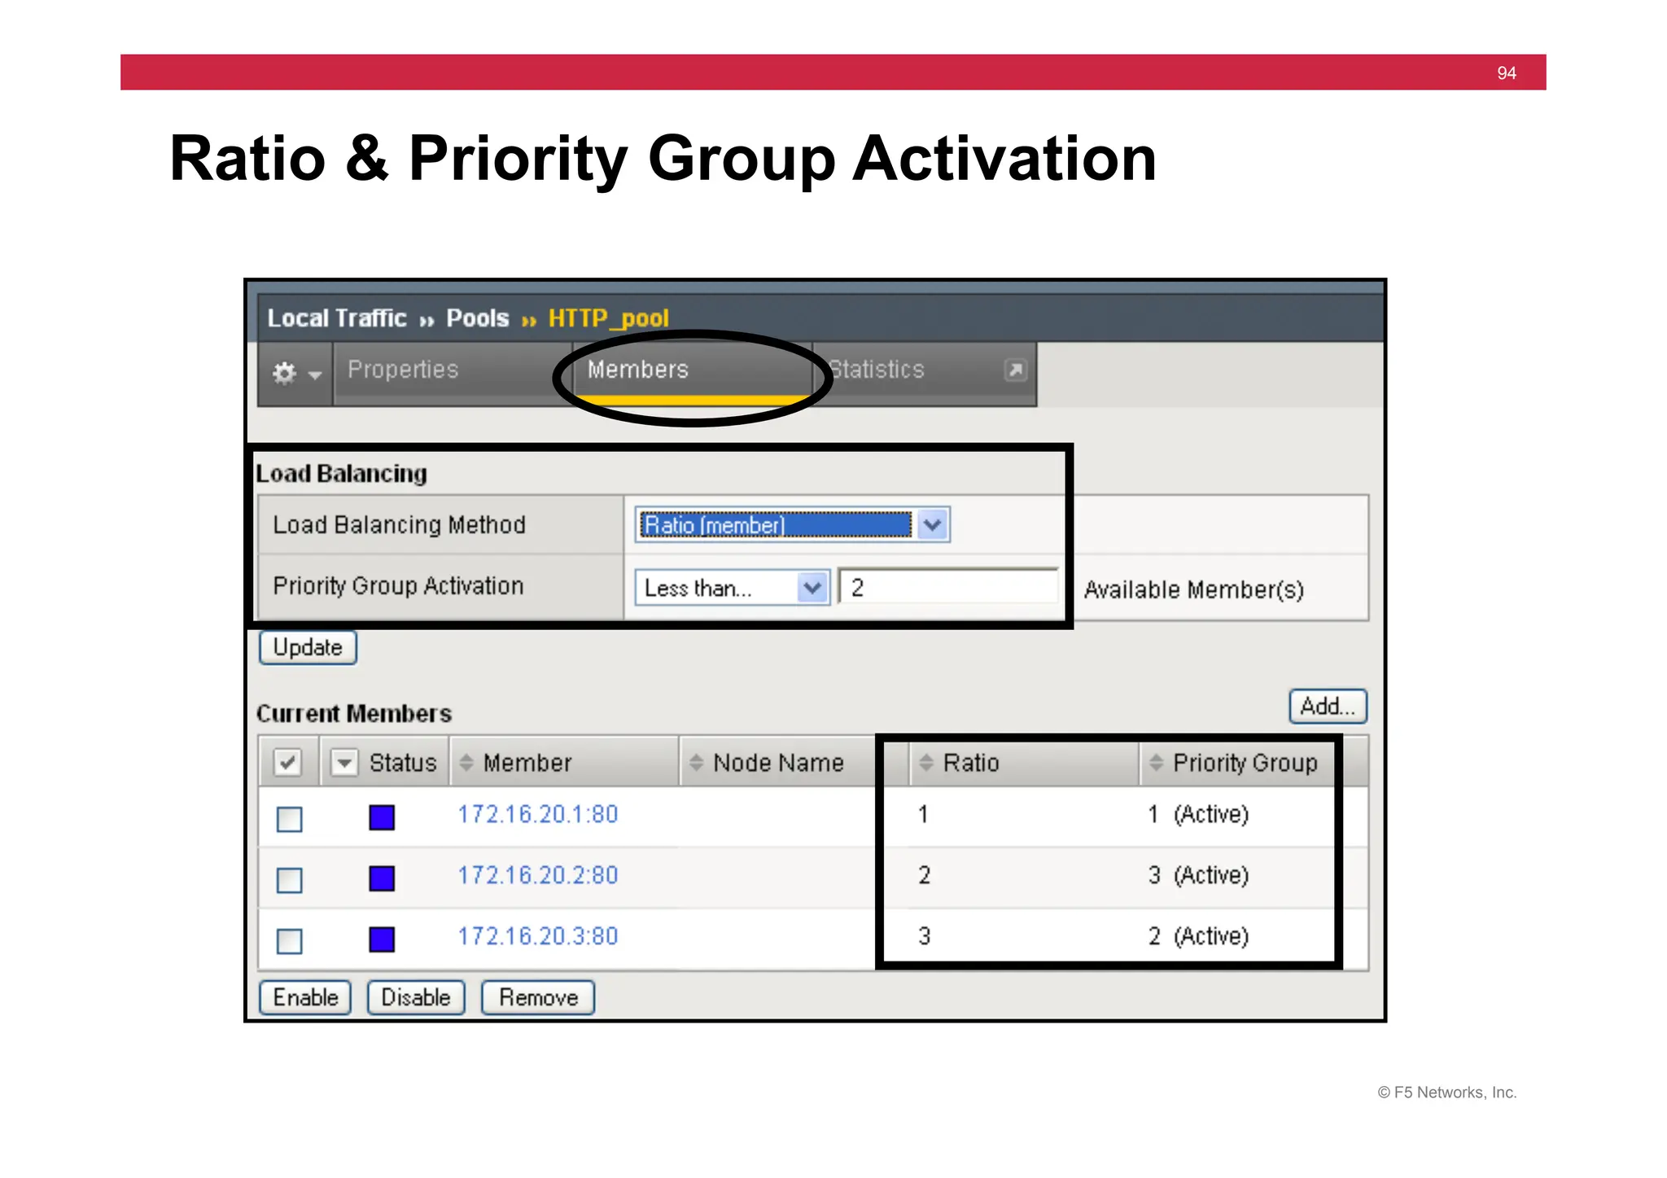1667x1178 pixels.
Task: Check the box for member 172.16.20.2:80
Action: tap(289, 880)
